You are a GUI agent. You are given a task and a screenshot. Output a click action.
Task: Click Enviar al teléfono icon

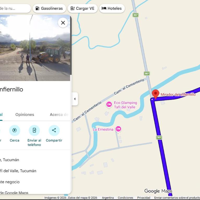34,130
